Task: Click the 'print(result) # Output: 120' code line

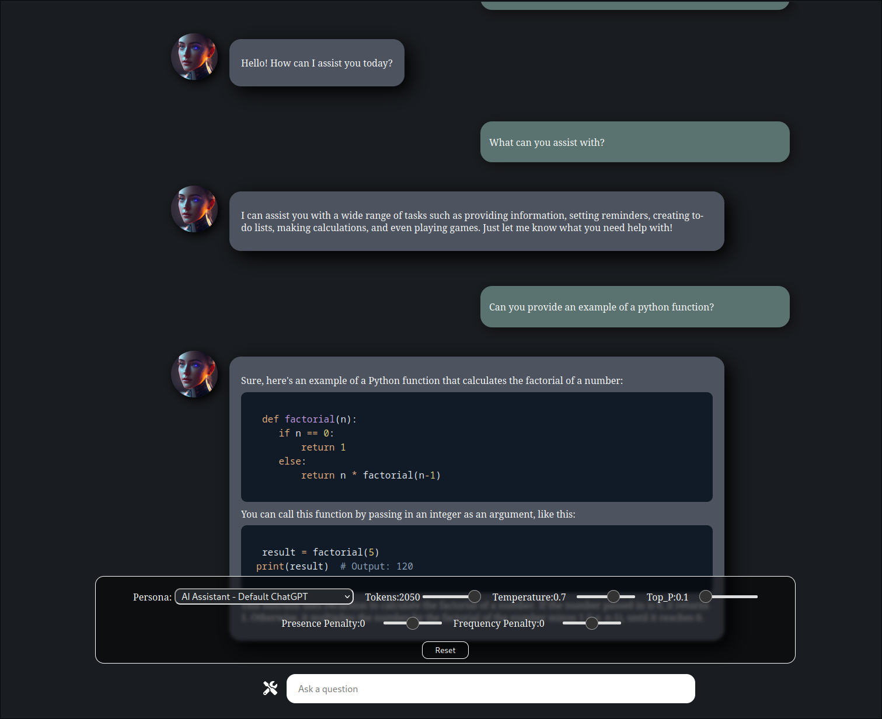Action: (334, 566)
